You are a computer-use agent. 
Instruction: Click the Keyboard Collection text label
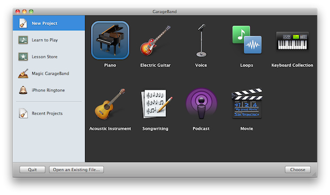pos(292,66)
